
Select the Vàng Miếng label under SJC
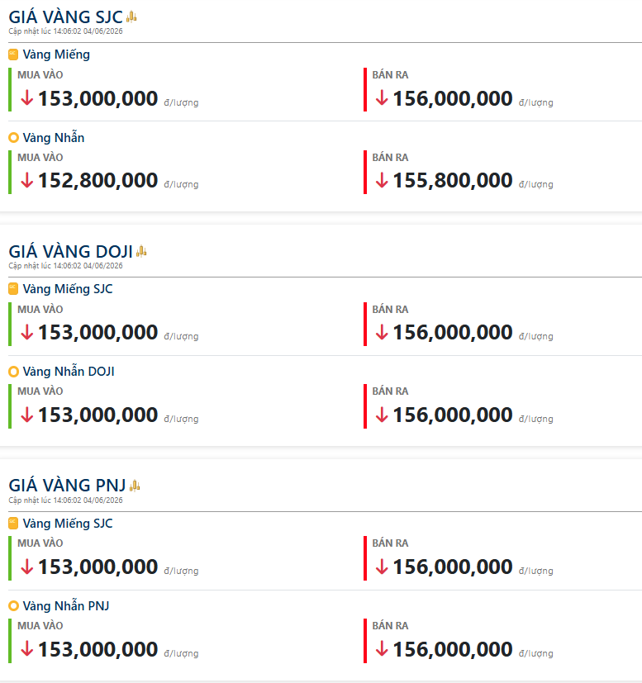(x=56, y=55)
